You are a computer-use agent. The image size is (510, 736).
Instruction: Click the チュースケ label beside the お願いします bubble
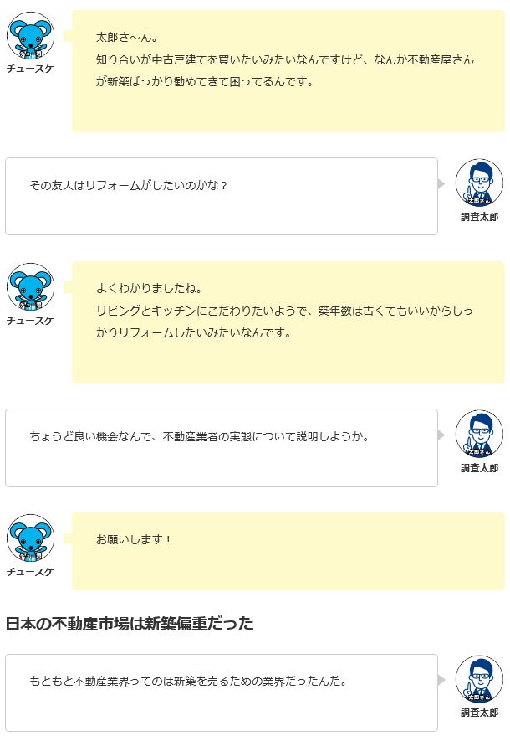tap(30, 572)
